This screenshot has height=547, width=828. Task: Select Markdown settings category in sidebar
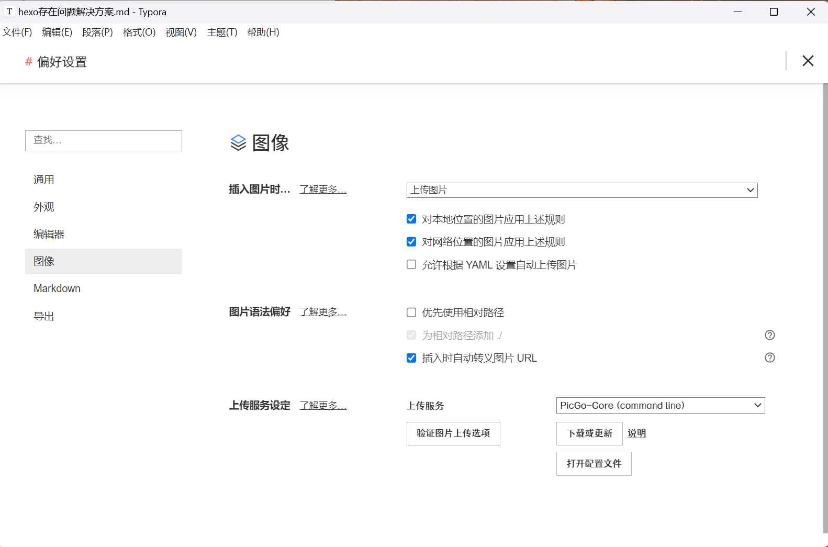57,288
